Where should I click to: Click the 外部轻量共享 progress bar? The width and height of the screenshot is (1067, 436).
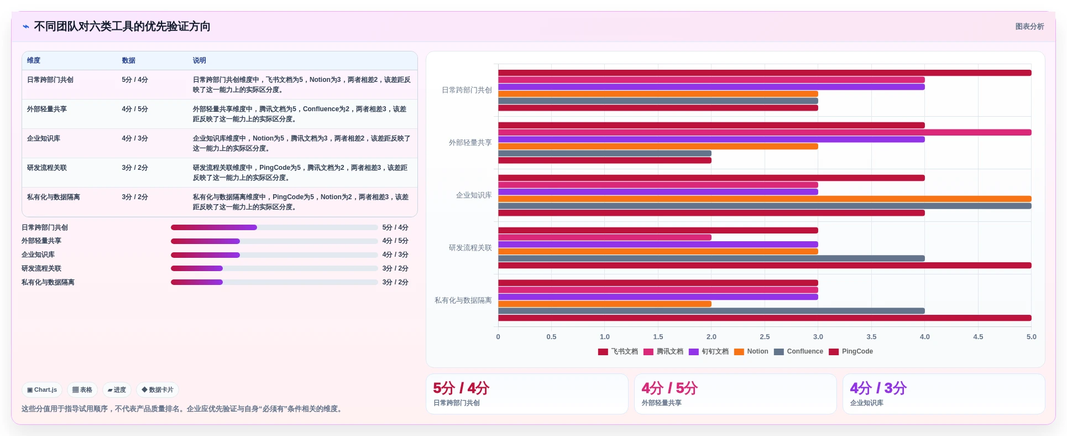pos(274,241)
